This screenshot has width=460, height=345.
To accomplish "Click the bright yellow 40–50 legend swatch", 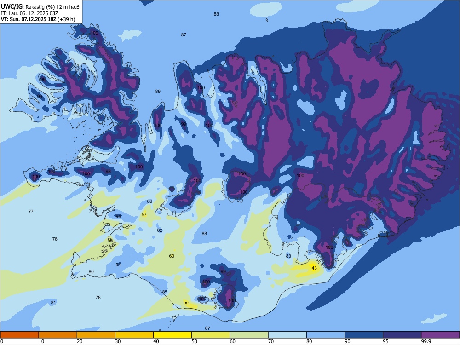I will click(x=172, y=335).
